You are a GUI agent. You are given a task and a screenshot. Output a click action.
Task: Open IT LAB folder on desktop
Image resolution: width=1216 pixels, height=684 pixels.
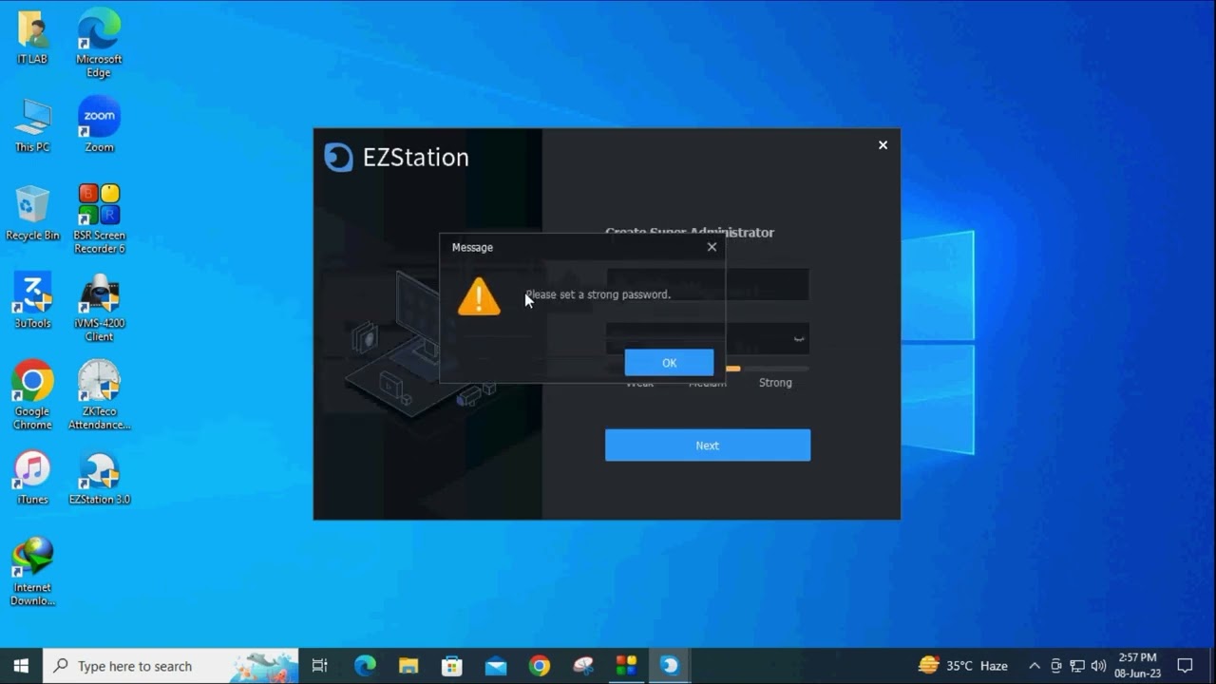coord(32,38)
